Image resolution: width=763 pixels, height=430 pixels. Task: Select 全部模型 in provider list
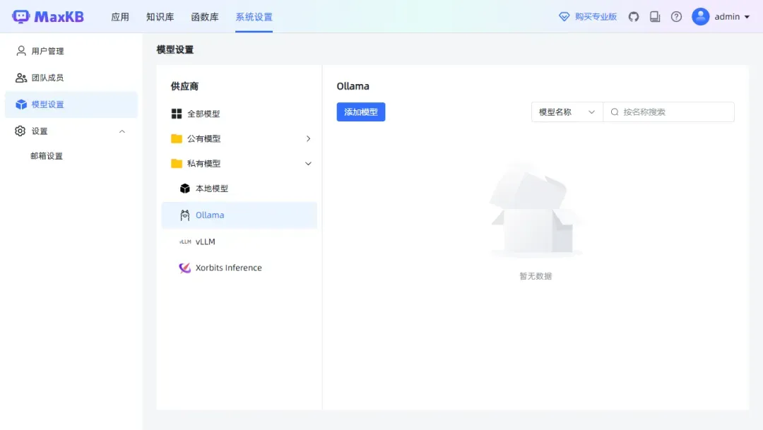[x=239, y=114]
